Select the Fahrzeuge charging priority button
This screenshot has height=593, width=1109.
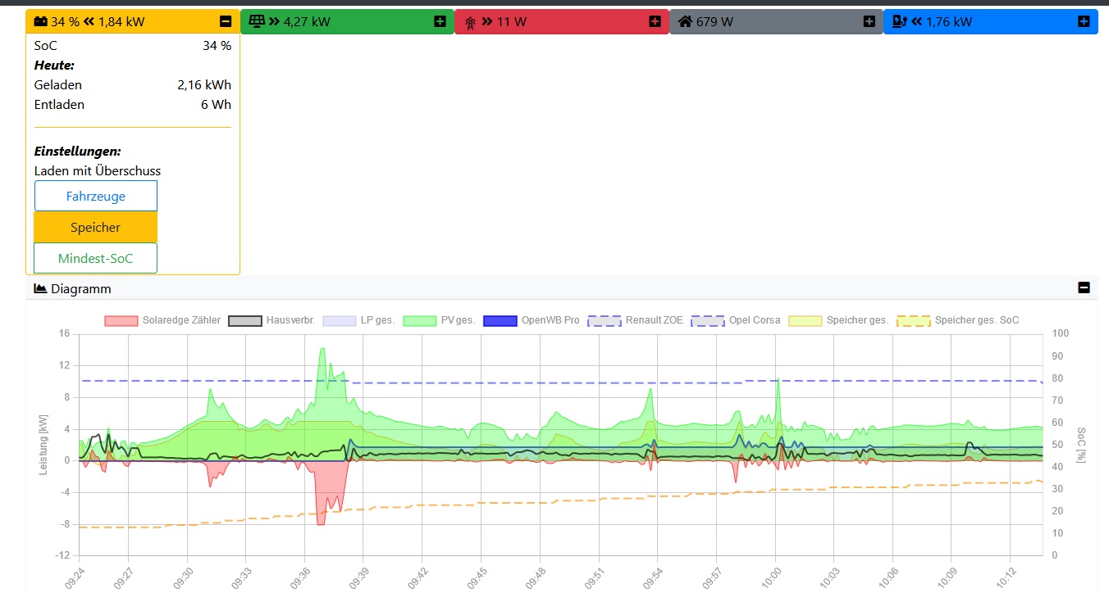coord(95,196)
